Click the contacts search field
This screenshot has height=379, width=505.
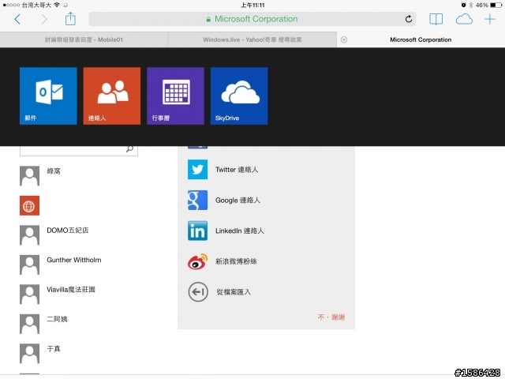[x=79, y=151]
